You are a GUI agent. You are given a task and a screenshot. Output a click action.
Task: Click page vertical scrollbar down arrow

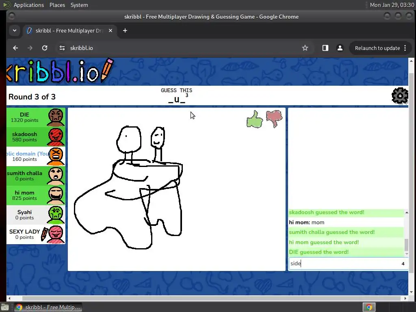411,292
